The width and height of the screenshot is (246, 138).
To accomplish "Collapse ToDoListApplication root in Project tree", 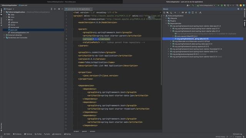I will (4, 12).
